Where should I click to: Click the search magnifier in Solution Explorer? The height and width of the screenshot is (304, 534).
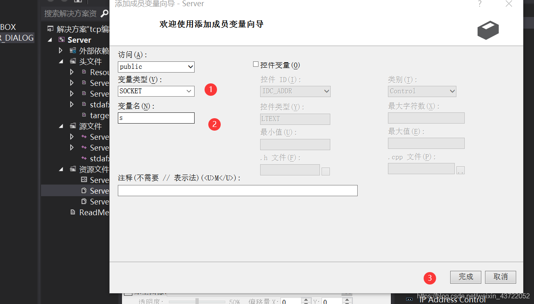pos(105,14)
